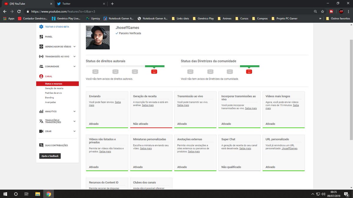Viewport: 353px width, 198px height.
Task: Click the Clubes dos canais card title
Action: [x=144, y=182]
